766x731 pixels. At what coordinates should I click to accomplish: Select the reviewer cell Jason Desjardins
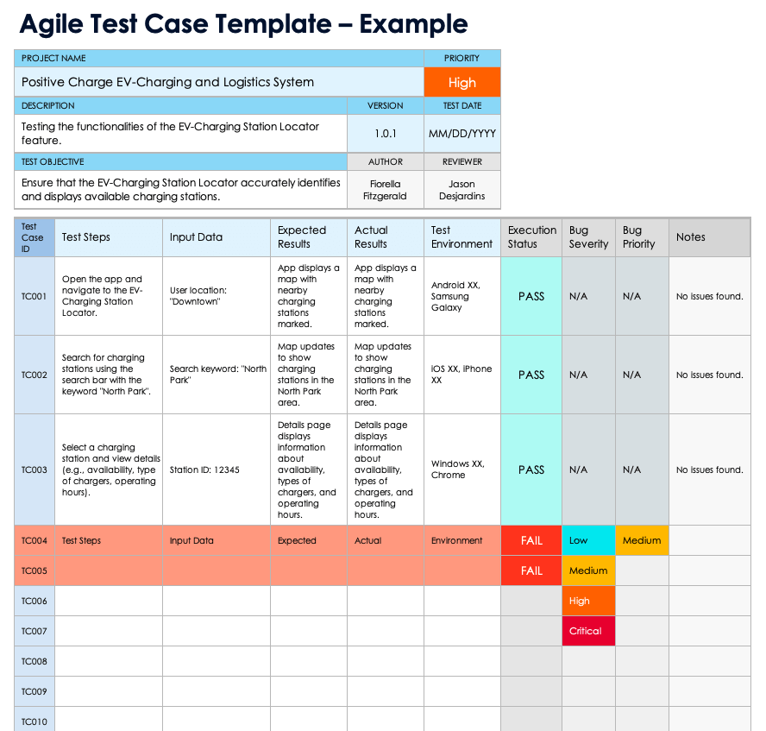pos(462,190)
